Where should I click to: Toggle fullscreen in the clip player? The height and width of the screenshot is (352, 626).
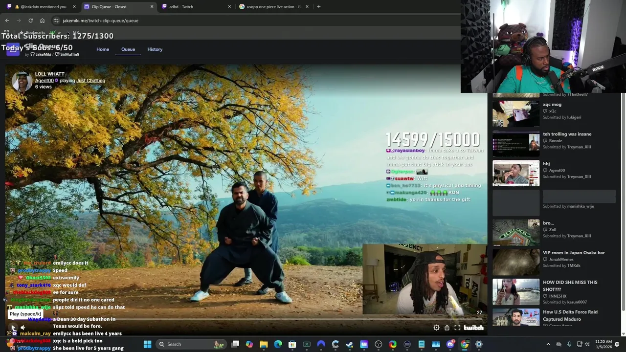coord(457,328)
